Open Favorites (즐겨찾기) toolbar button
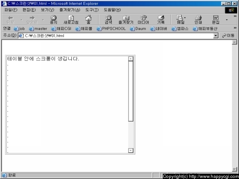 tap(126, 20)
